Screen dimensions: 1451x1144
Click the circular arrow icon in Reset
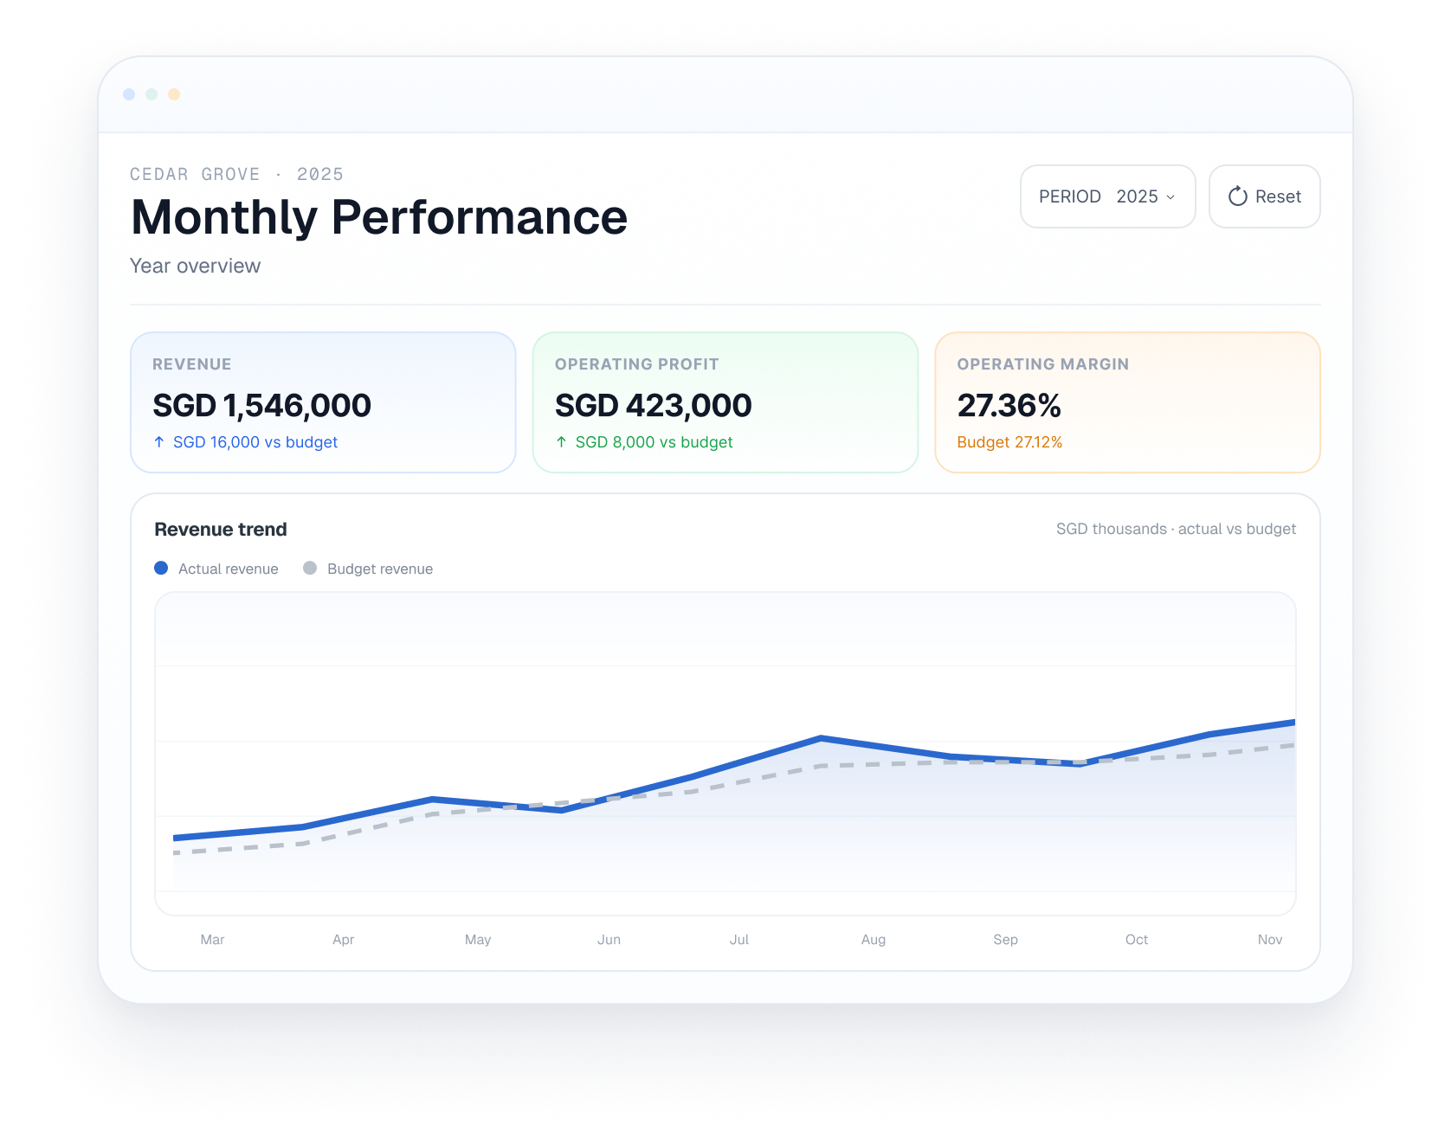(1238, 196)
